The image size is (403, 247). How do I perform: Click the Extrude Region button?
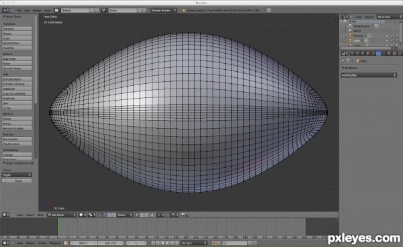coord(17,79)
